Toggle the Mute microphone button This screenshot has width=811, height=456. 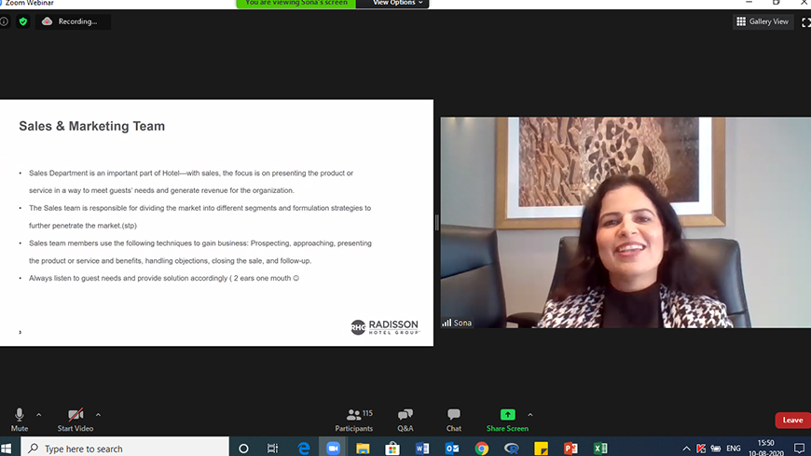tap(20, 420)
